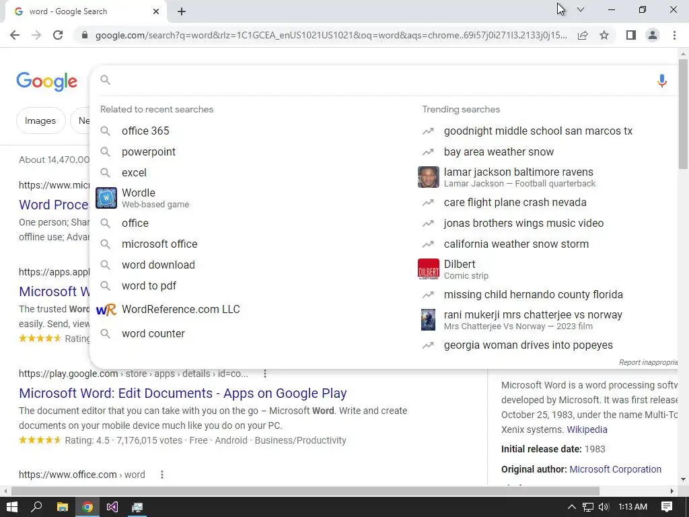Screen dimensions: 689x517
Task: Choose the Wordle game suggestion icon
Action: (106, 198)
